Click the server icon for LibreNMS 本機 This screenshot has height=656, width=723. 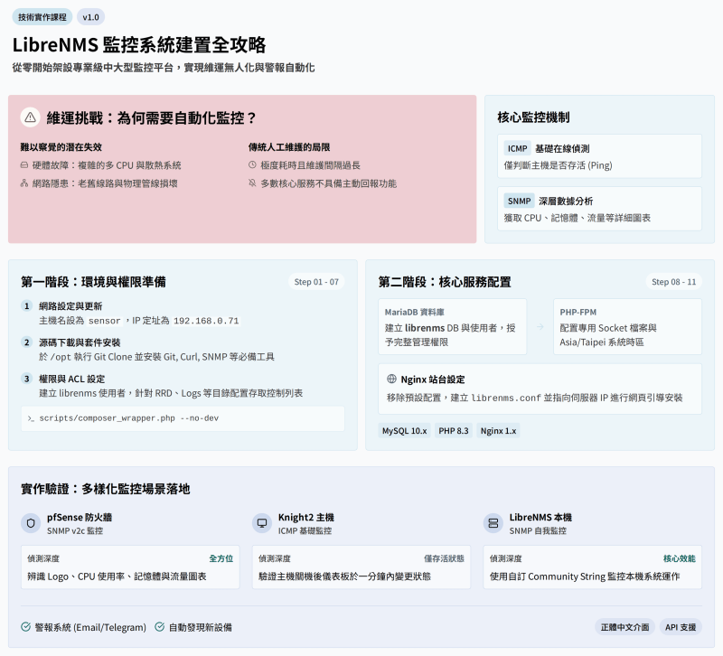[493, 523]
